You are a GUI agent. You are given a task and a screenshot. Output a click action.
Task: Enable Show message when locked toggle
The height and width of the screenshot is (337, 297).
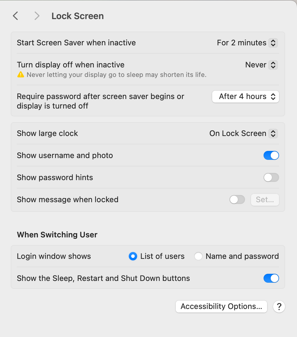(x=237, y=200)
